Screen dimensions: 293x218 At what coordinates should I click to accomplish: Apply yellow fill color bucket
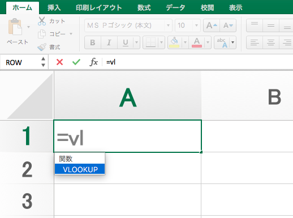pyautogui.click(x=174, y=42)
